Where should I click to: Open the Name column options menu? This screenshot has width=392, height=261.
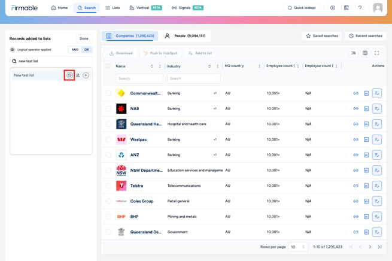pyautogui.click(x=160, y=66)
